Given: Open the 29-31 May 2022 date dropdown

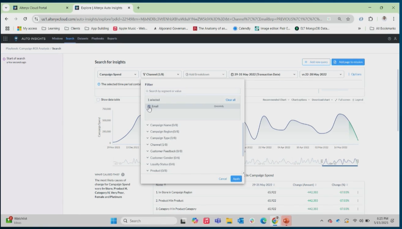Looking at the screenshot, I should click(x=263, y=74).
